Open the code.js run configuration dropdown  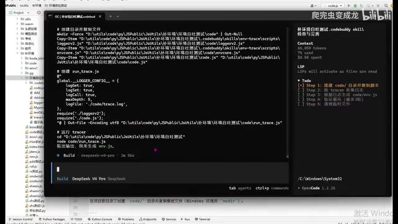(x=333, y=6)
